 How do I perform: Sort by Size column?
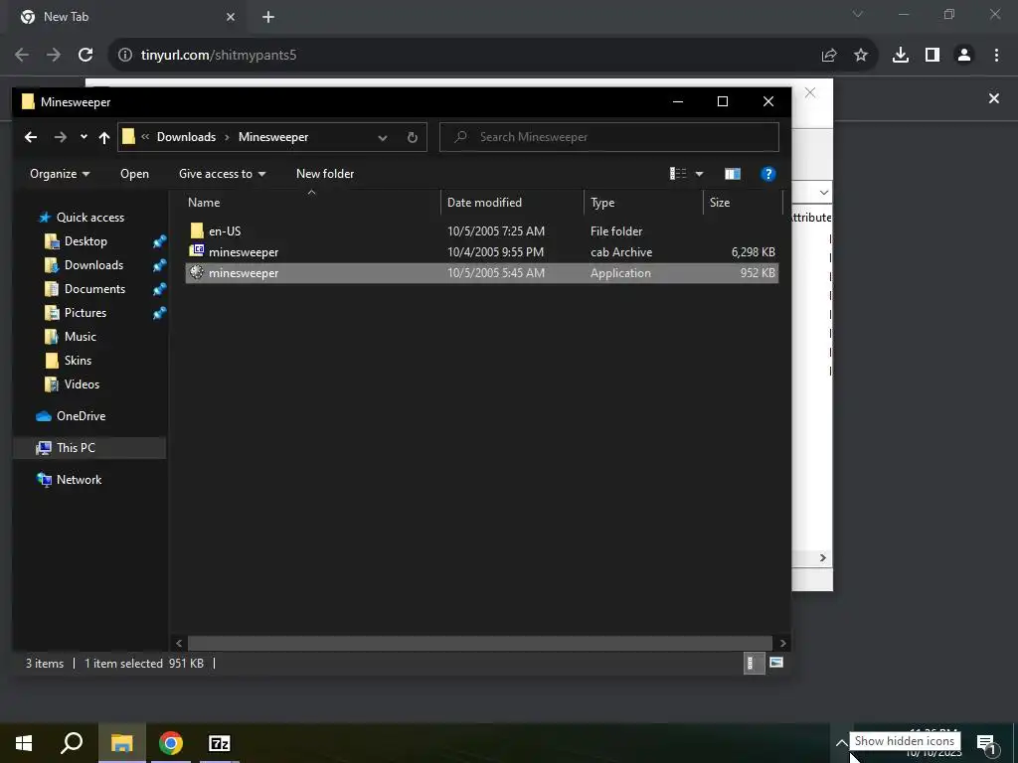tap(744, 203)
